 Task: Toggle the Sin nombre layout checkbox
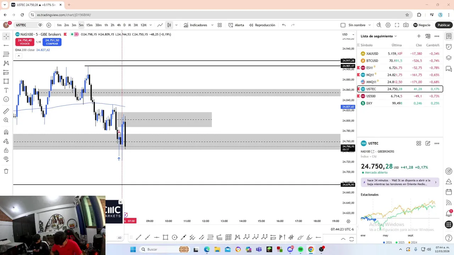(343, 25)
